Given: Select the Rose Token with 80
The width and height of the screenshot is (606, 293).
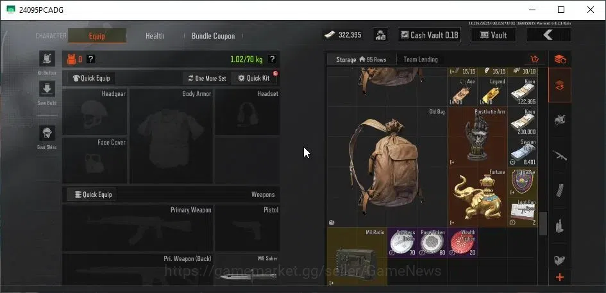Looking at the screenshot, I should click(x=432, y=242).
